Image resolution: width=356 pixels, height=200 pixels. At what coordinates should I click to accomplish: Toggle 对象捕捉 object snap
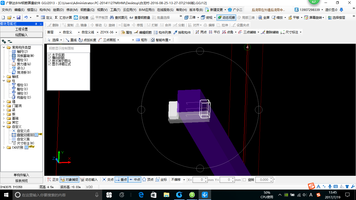pyautogui.click(x=69, y=180)
